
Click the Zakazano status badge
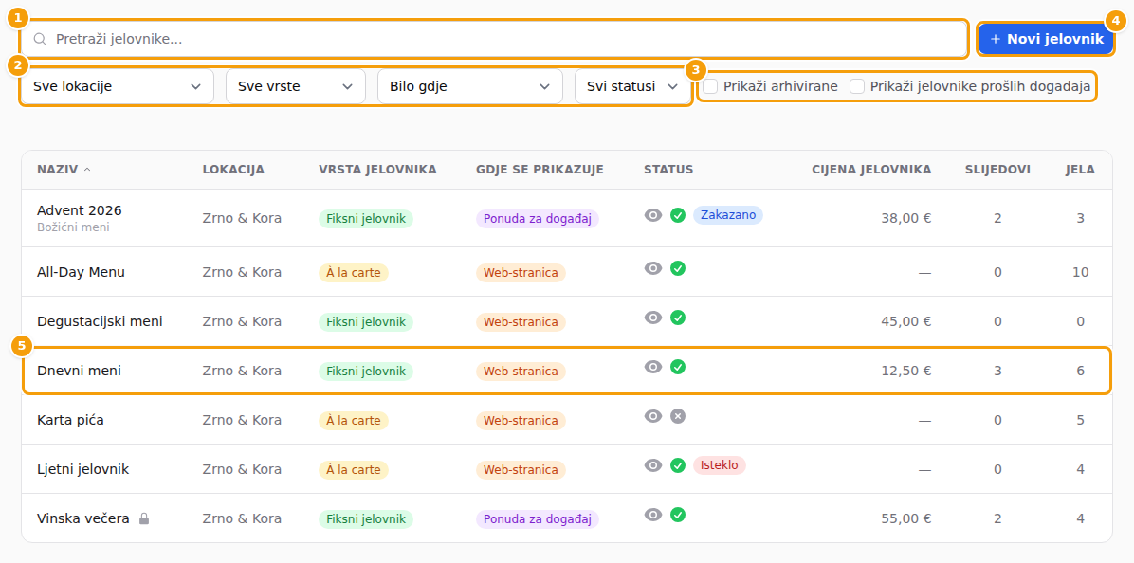pyautogui.click(x=727, y=214)
